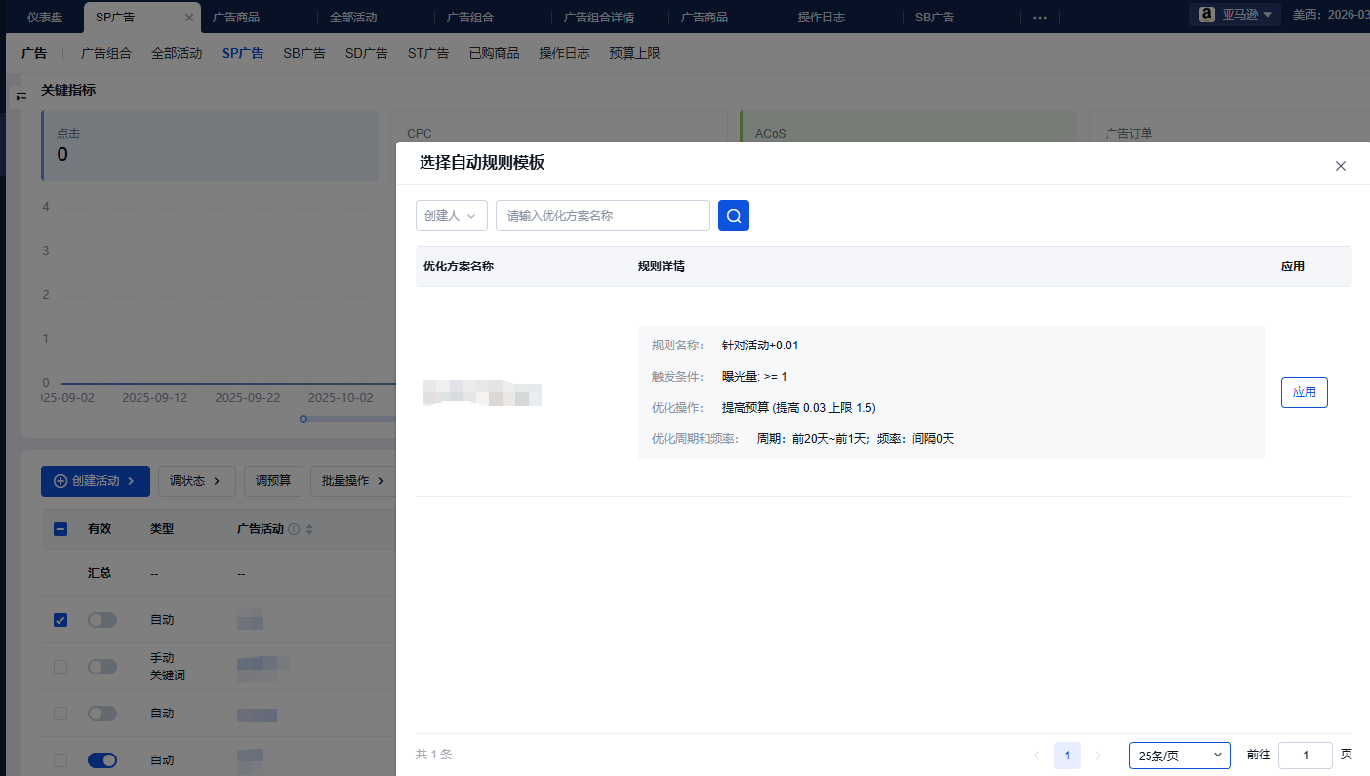The image size is (1370, 776).
Task: Click the sidebar collapse icon
Action: coord(21,98)
